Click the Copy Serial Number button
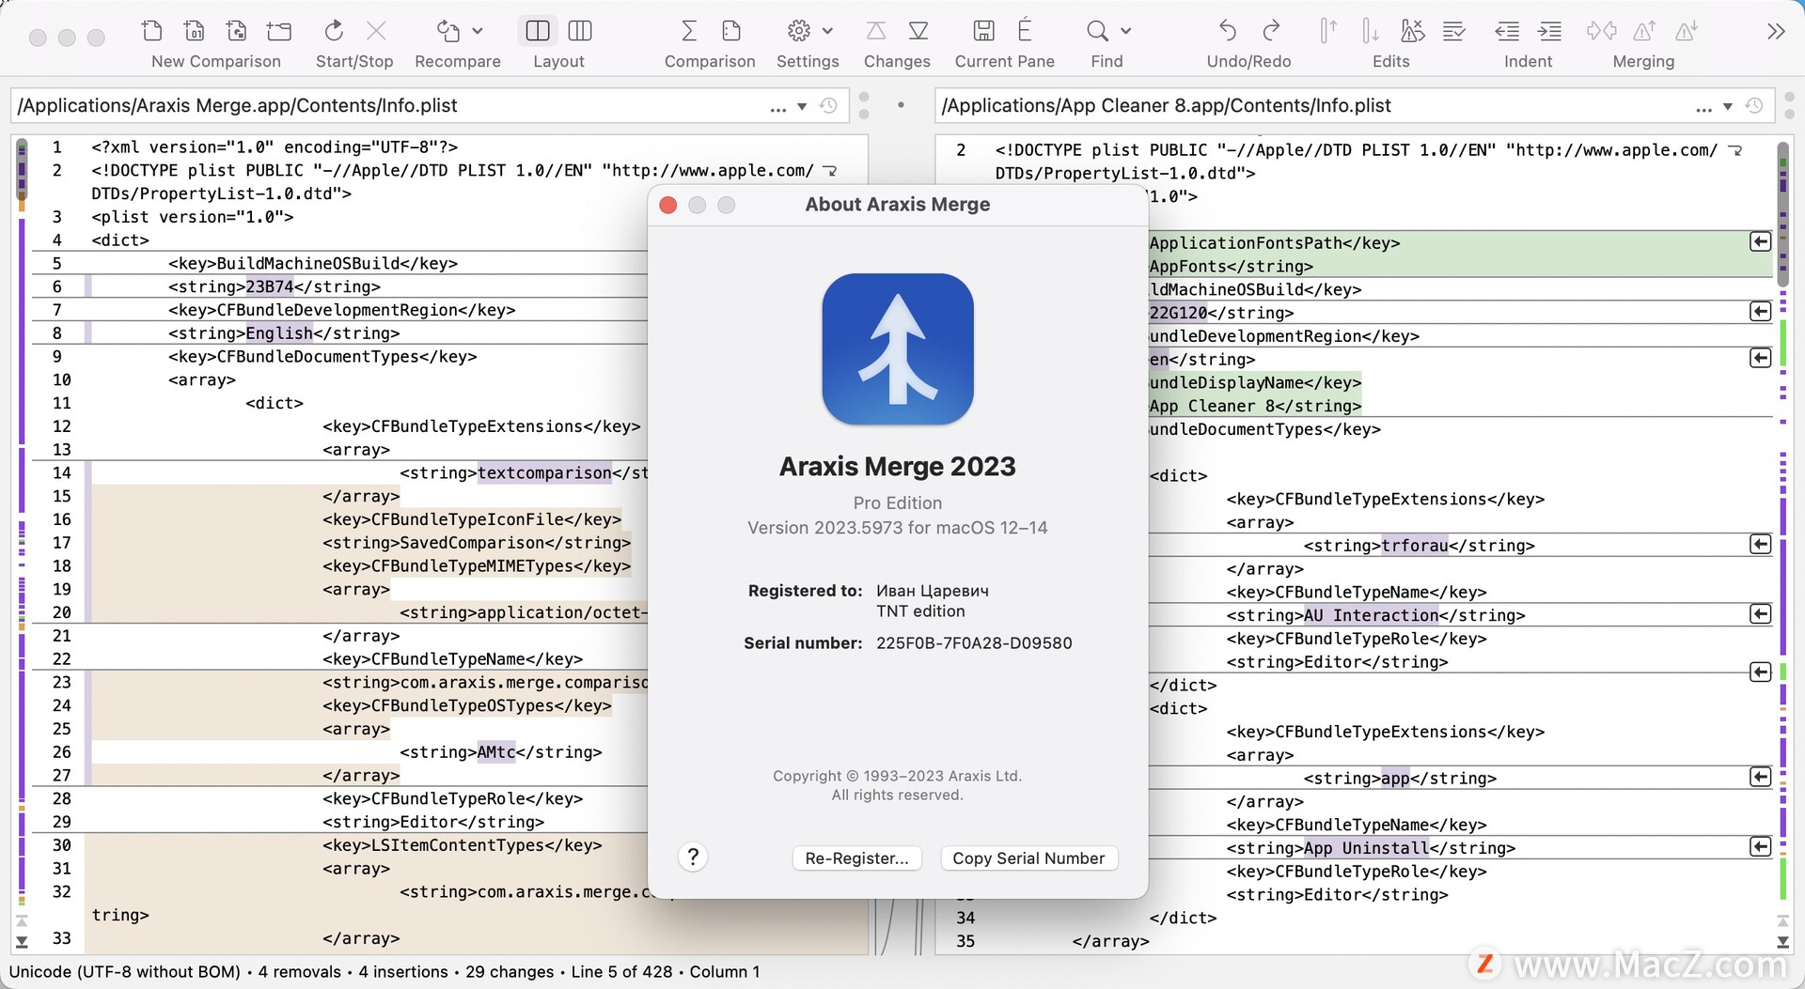 (x=1028, y=858)
